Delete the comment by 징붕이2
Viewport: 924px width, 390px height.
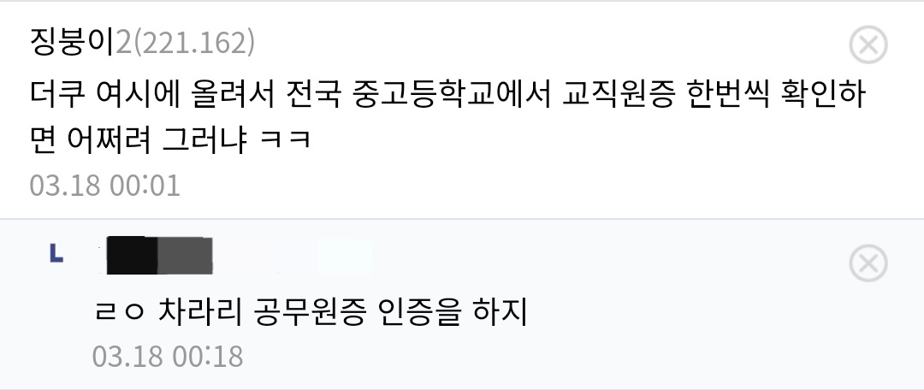[868, 44]
